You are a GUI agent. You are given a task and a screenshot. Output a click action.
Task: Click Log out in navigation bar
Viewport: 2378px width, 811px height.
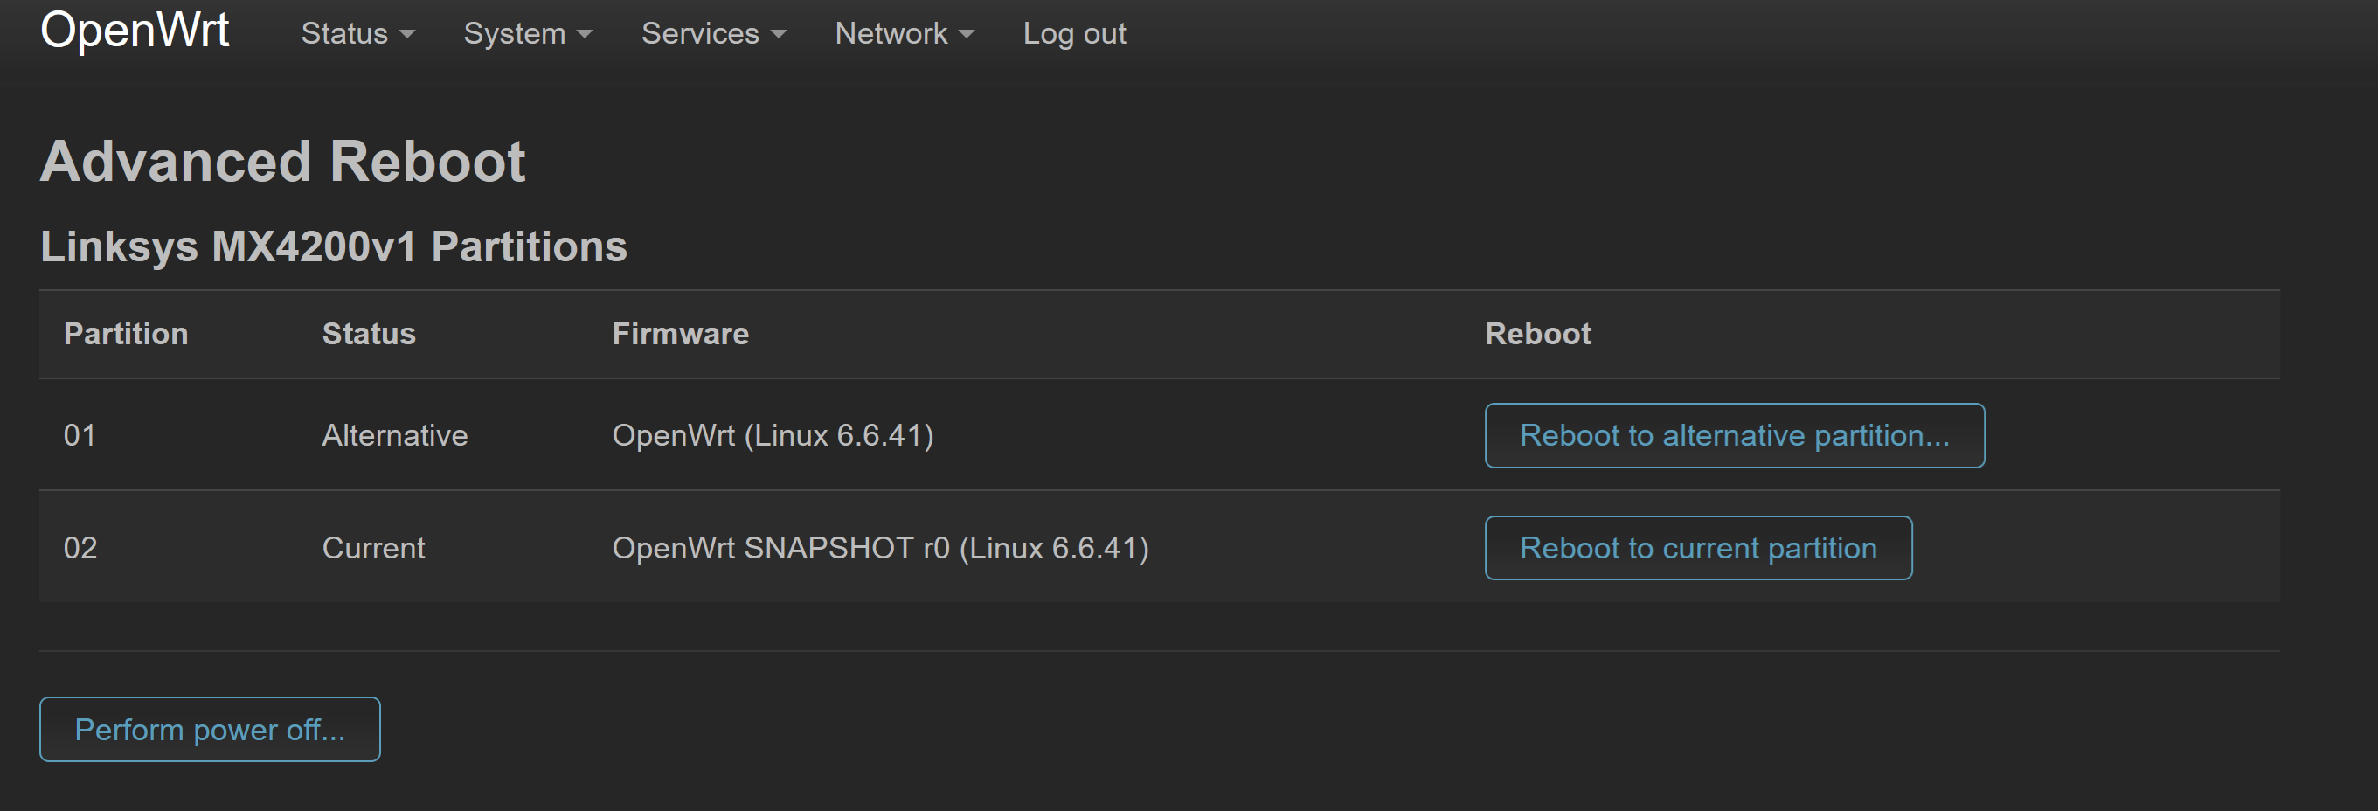click(1073, 34)
